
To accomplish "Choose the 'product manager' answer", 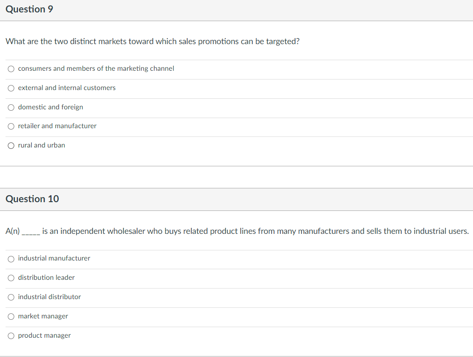I will (x=11, y=336).
